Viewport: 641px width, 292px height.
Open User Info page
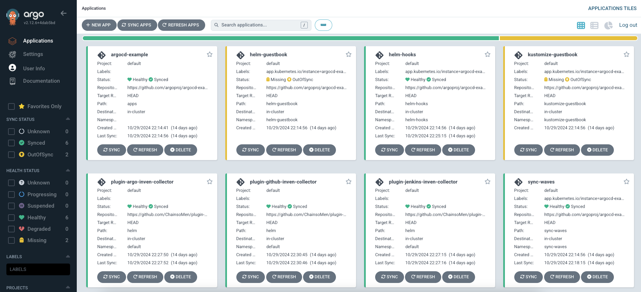tap(34, 68)
